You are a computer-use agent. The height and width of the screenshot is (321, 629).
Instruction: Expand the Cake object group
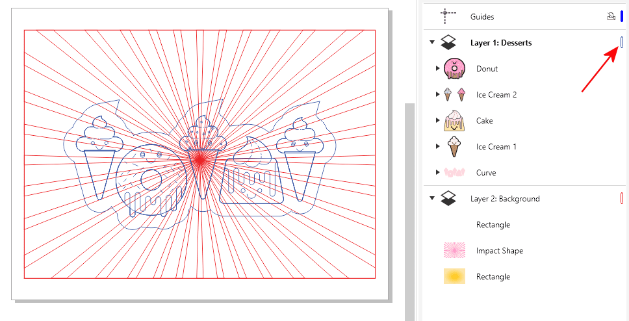tap(437, 121)
